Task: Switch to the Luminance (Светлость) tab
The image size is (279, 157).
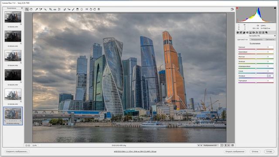Action: tap(270, 40)
